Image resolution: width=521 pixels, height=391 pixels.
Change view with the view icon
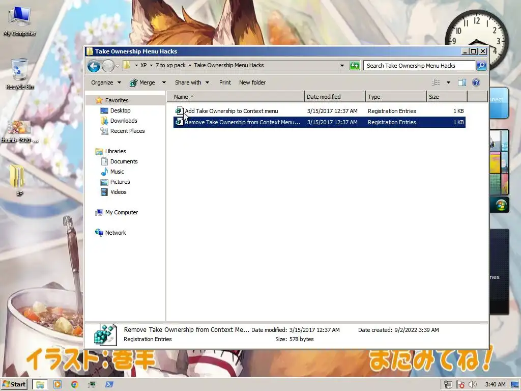pyautogui.click(x=436, y=82)
